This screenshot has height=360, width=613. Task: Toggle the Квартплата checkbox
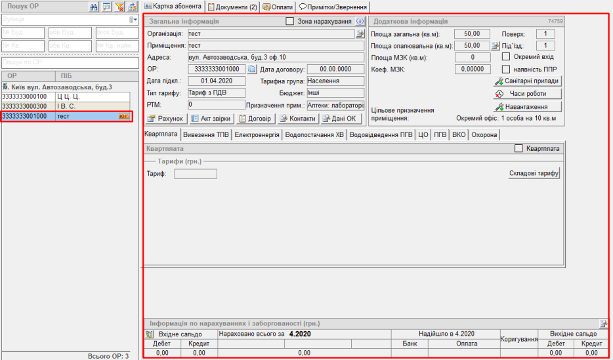coord(519,149)
